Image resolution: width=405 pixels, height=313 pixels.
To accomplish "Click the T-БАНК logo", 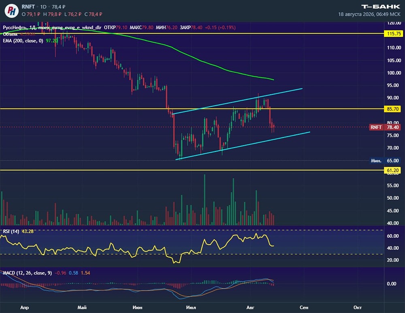I will pyautogui.click(x=380, y=6).
